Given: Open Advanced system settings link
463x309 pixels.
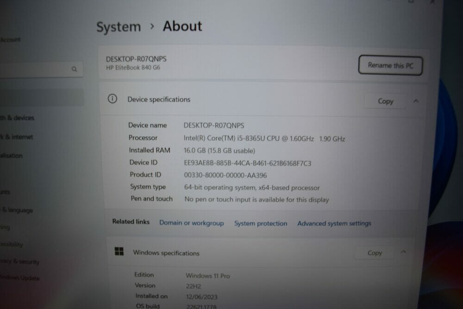Looking at the screenshot, I should tap(334, 223).
